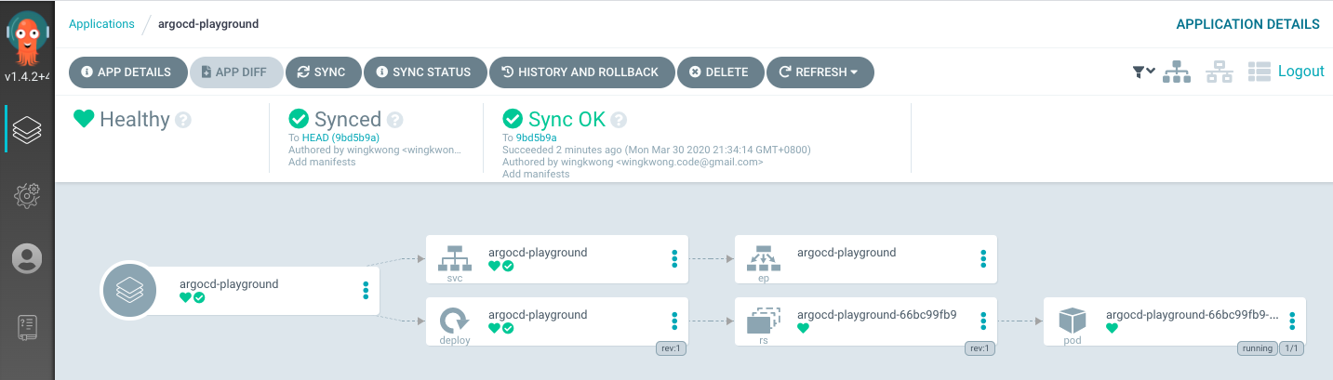Select the deploy deployment node icon
The image size is (1333, 380).
[455, 321]
